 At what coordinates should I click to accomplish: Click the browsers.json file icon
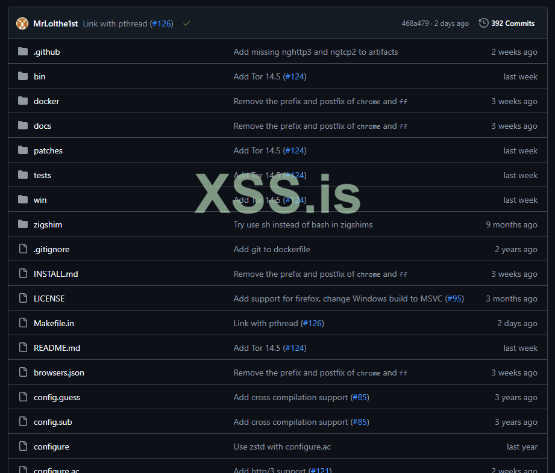pos(23,373)
